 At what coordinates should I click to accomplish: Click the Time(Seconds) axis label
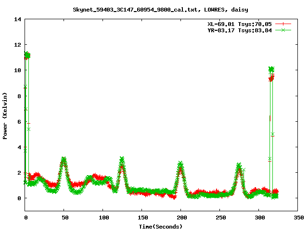[160, 227]
